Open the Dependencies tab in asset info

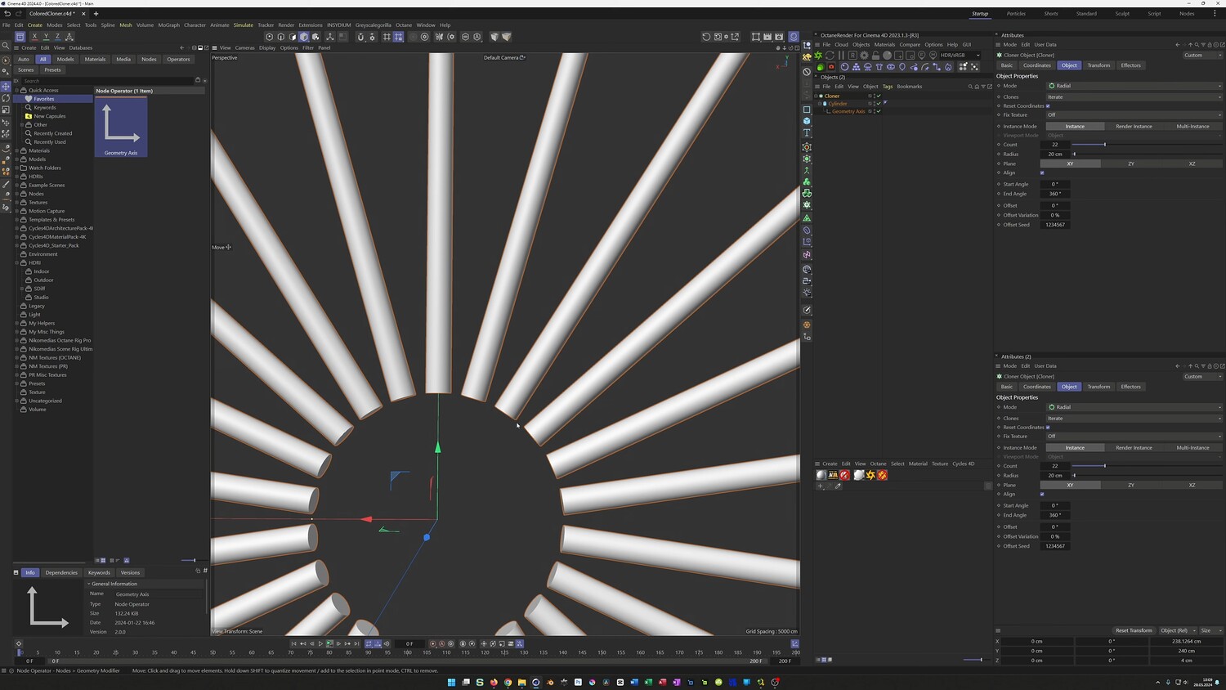click(61, 572)
